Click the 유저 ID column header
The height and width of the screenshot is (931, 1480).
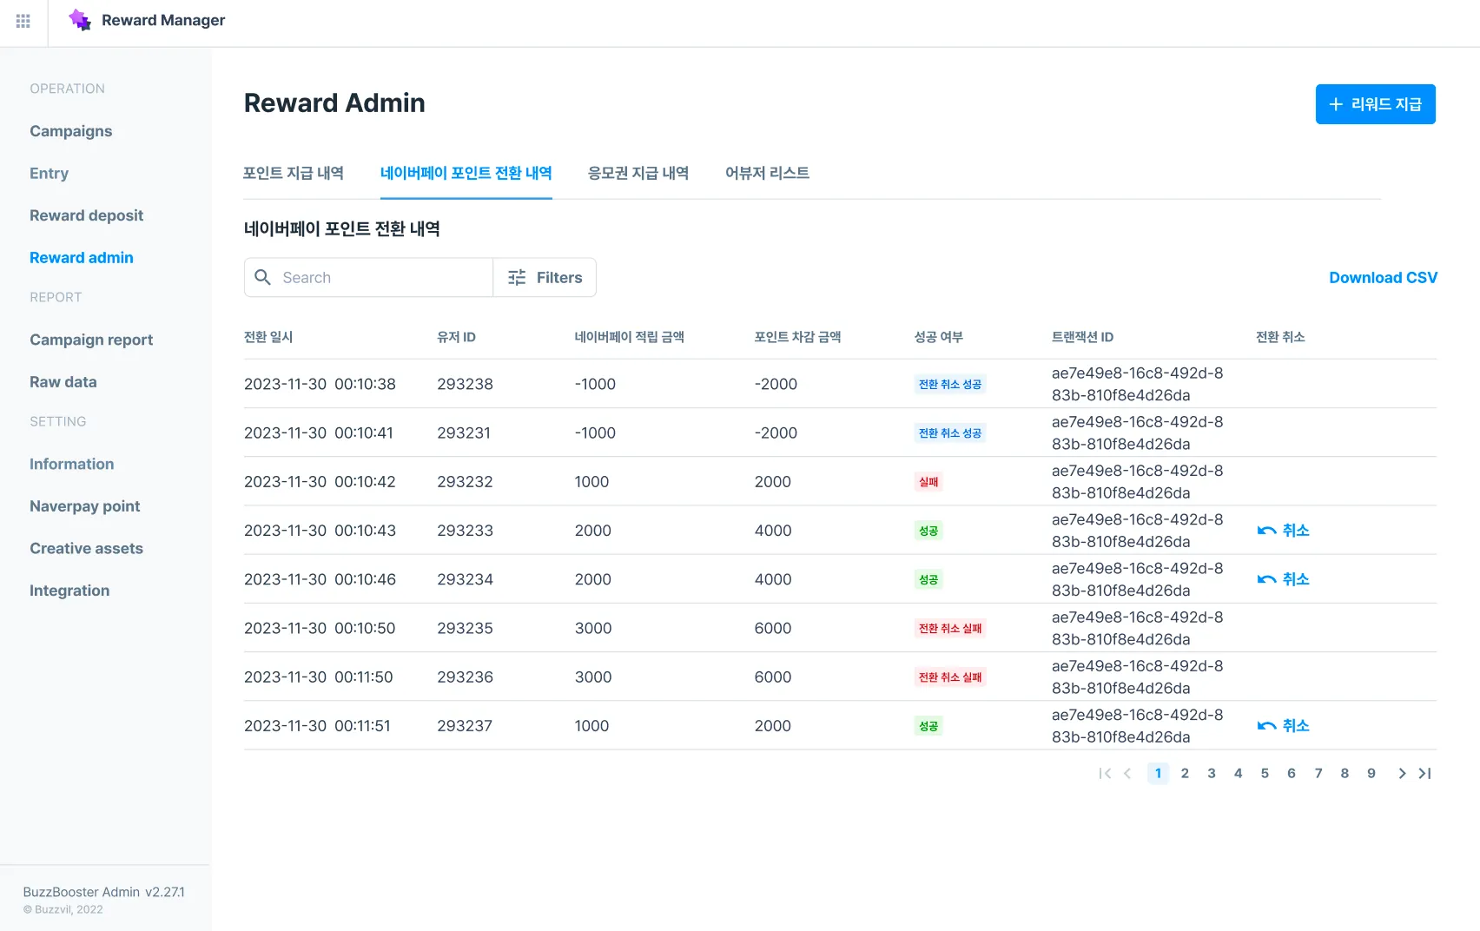456,337
